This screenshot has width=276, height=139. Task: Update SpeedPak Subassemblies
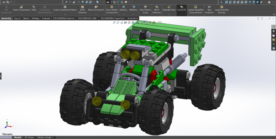(x=195, y=9)
